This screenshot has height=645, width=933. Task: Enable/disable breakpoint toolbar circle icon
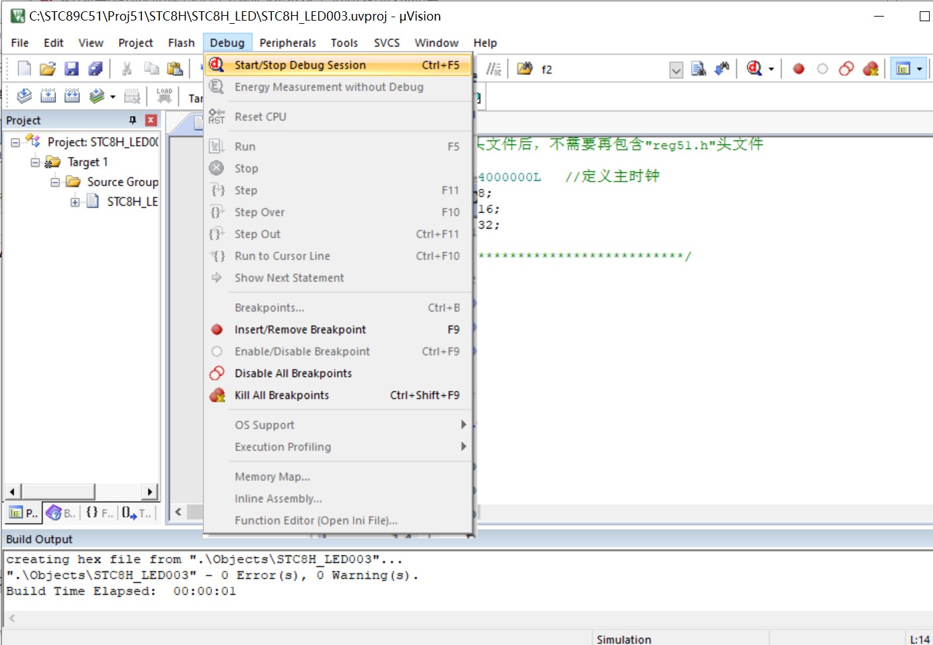(822, 68)
